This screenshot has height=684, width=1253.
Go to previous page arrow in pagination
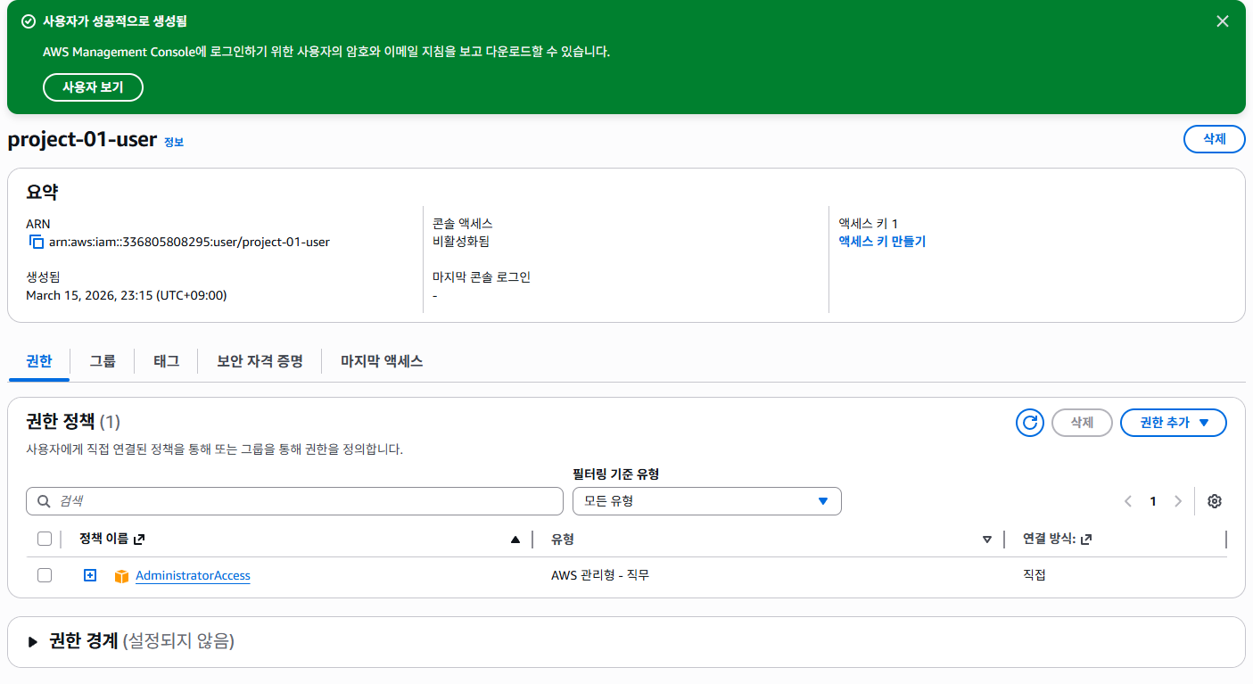[x=1128, y=501]
